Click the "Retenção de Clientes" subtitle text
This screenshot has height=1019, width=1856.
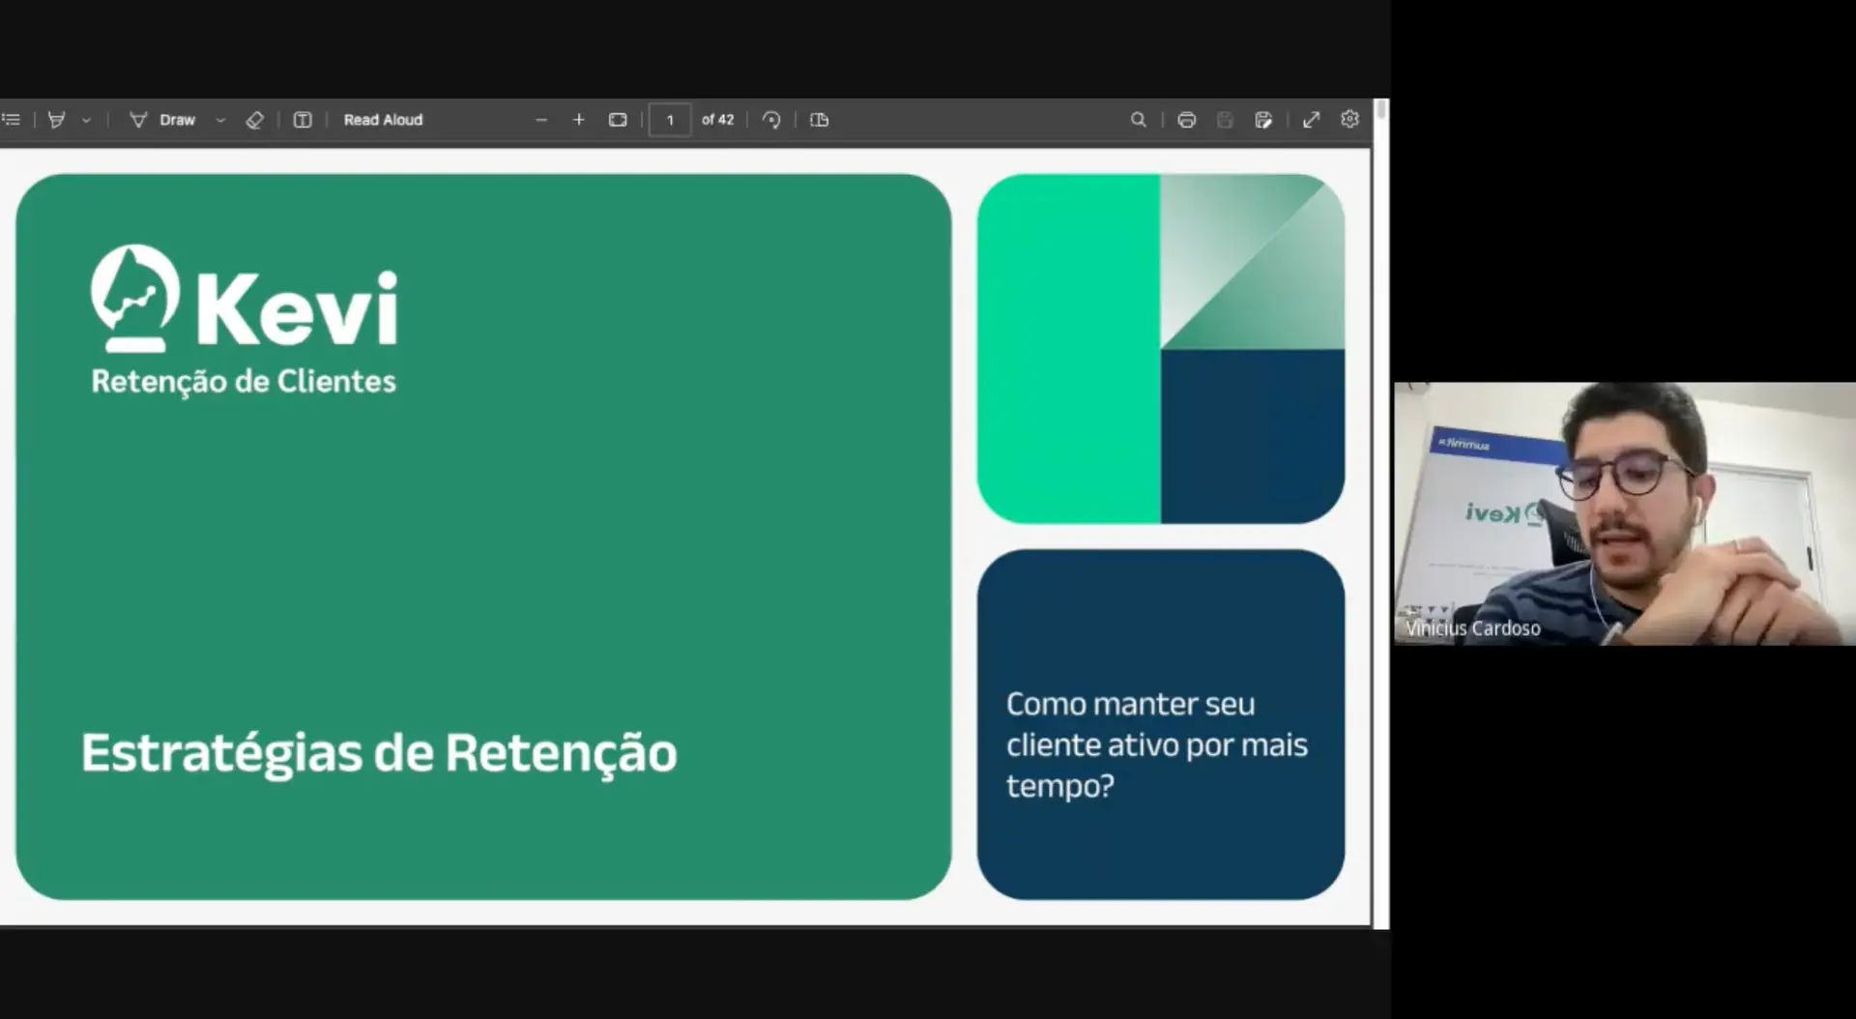click(244, 381)
